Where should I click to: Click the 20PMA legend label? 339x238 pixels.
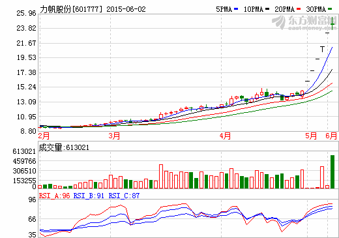click(x=285, y=9)
